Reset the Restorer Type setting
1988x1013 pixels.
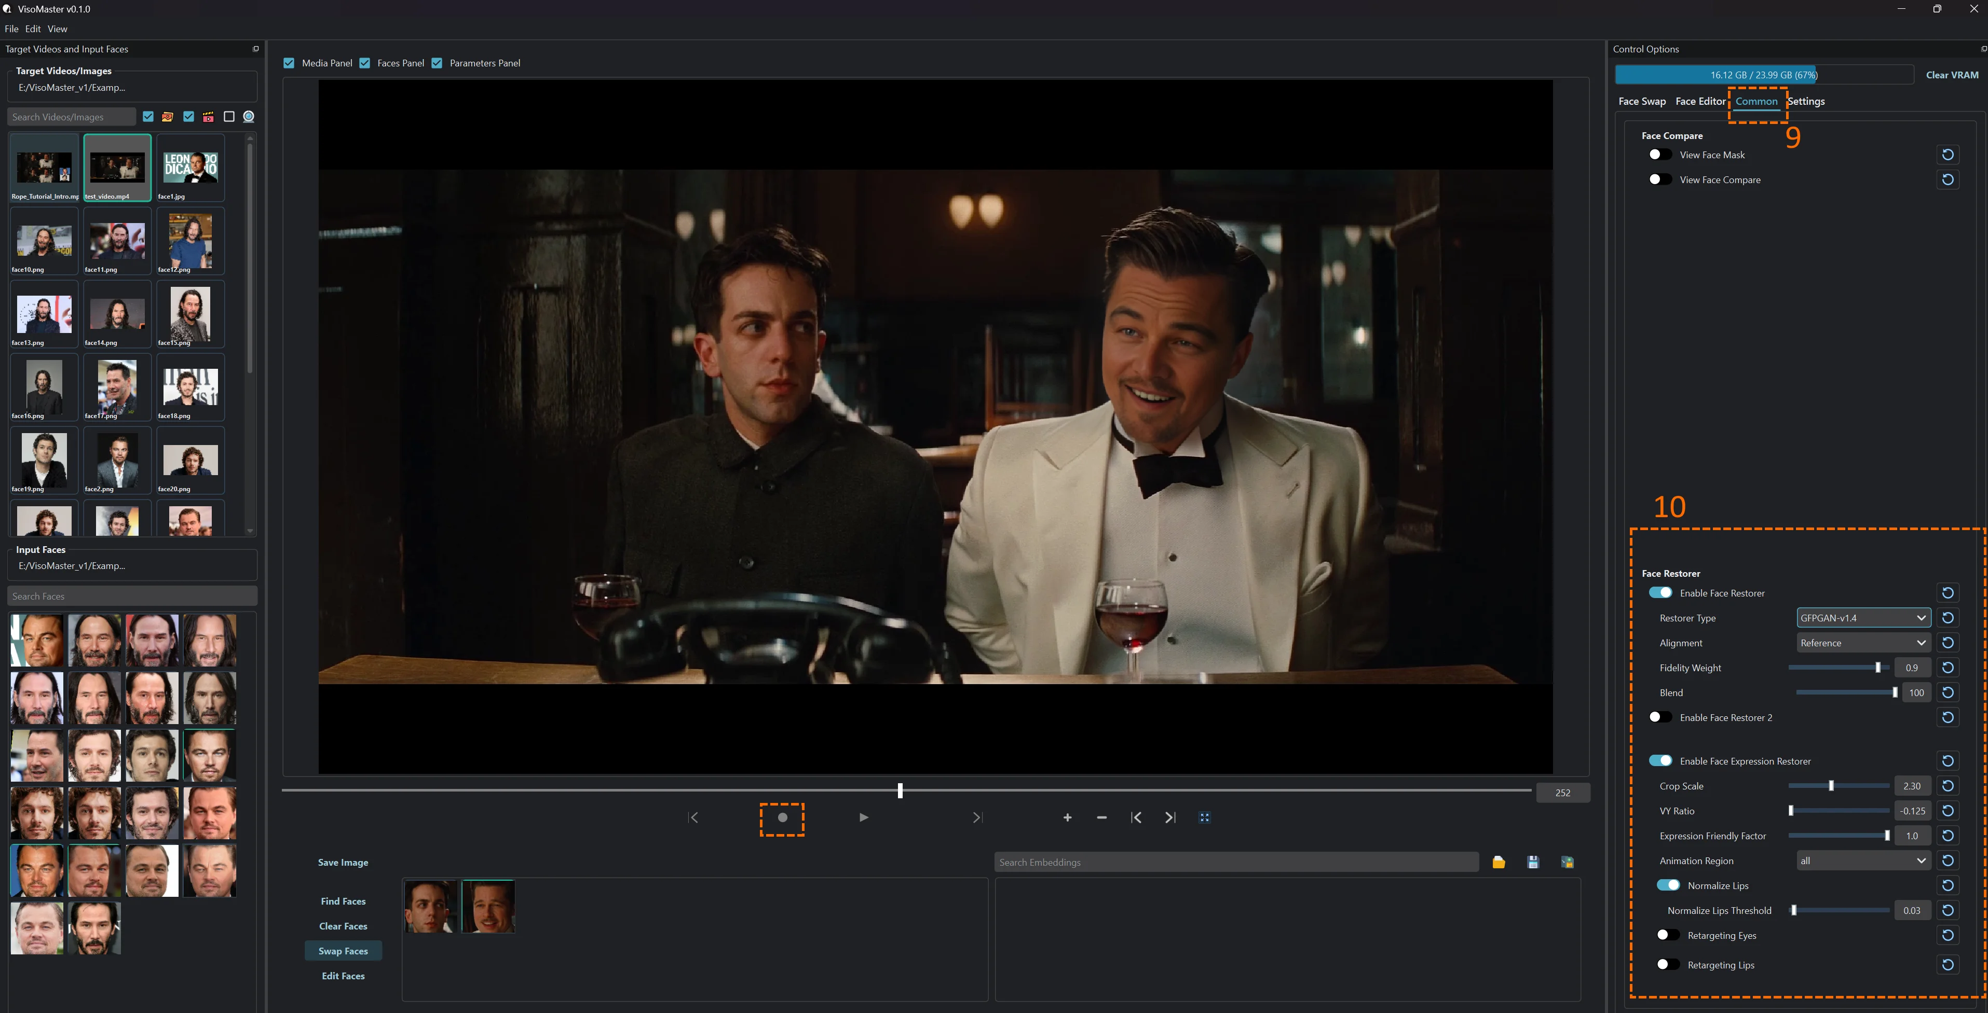tap(1947, 618)
